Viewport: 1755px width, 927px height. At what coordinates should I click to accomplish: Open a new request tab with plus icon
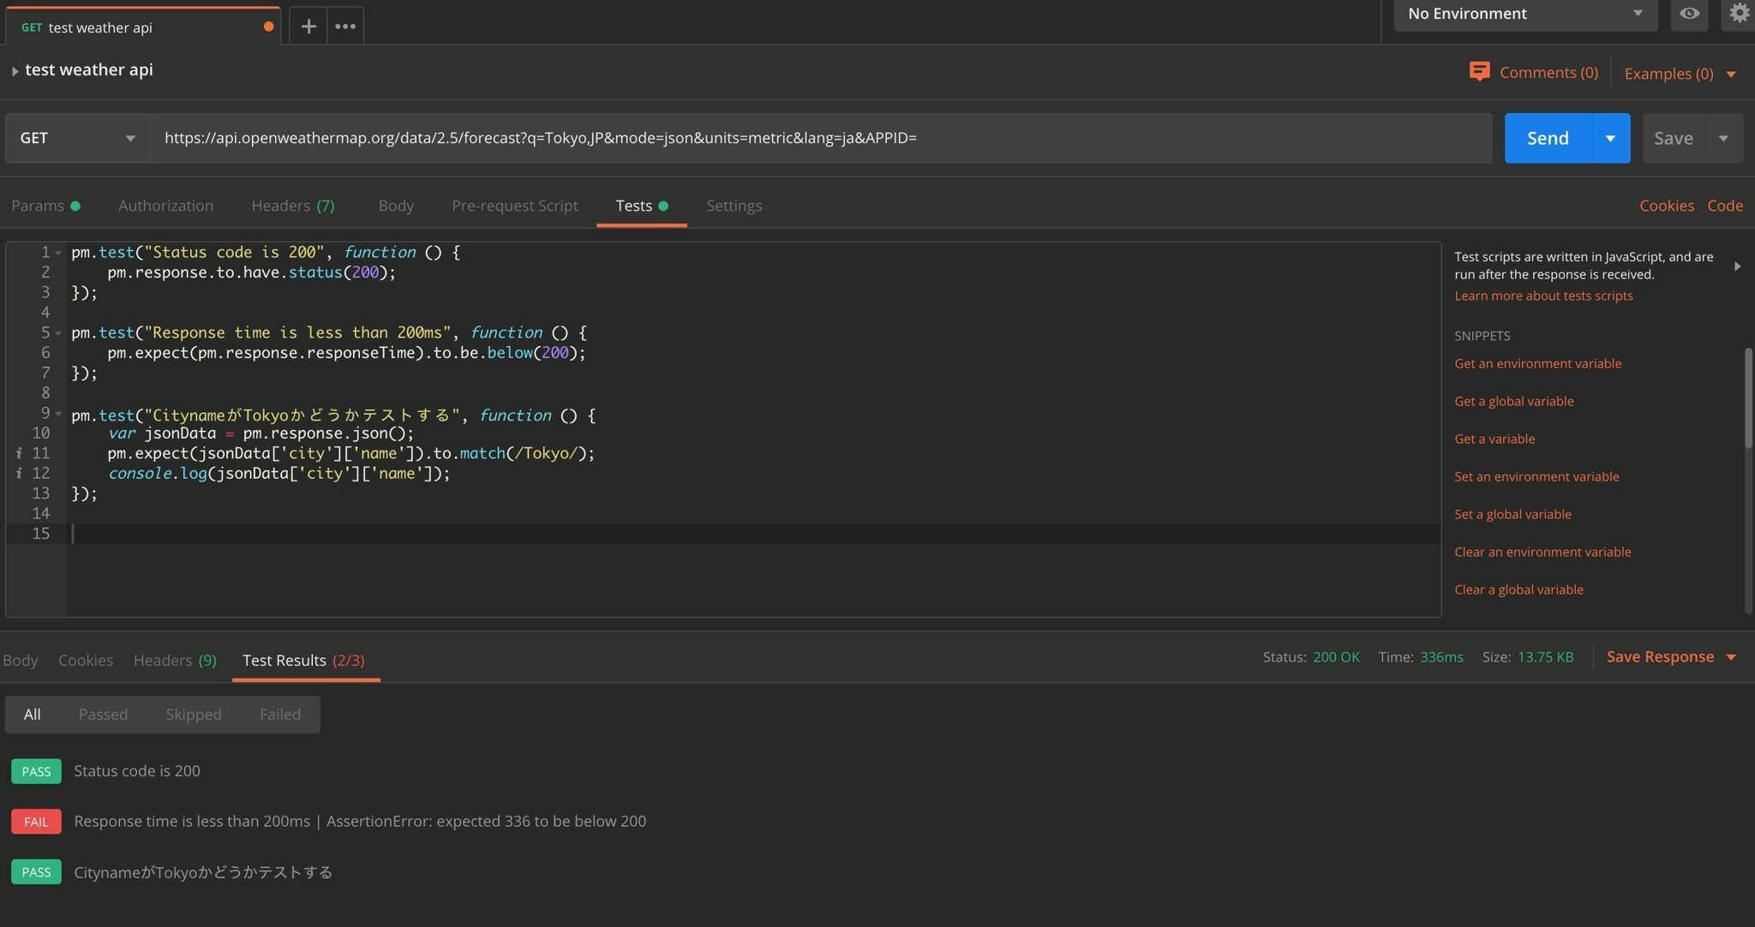[x=308, y=27]
